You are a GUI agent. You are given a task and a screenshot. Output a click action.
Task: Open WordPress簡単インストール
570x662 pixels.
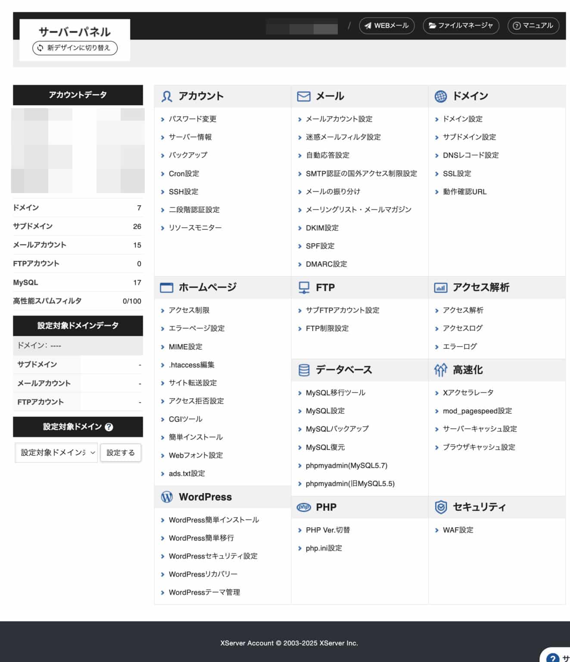point(214,520)
